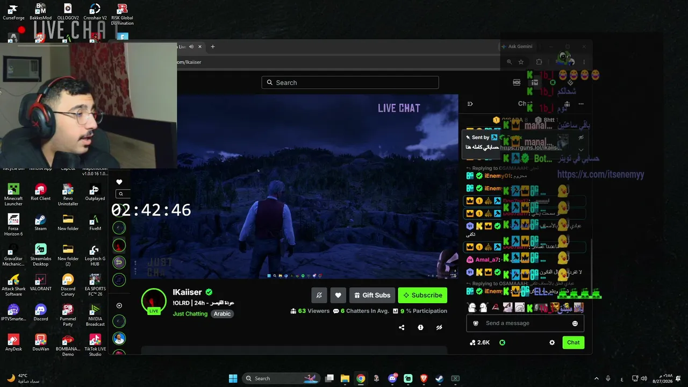Click the browser address bar URL
Viewport: 688px width, 387px height.
pyautogui.click(x=189, y=62)
